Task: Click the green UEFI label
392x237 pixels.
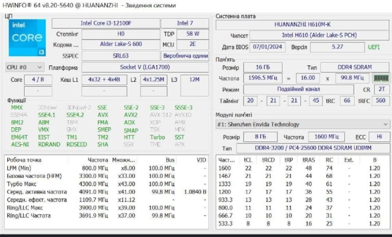Action: tap(374, 47)
